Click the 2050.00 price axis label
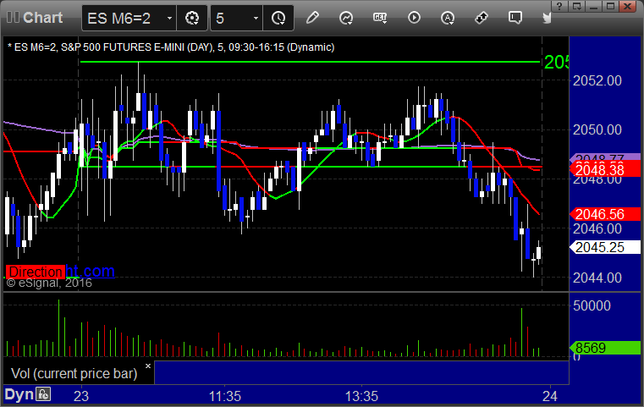The height and width of the screenshot is (407, 644). pyautogui.click(x=597, y=129)
